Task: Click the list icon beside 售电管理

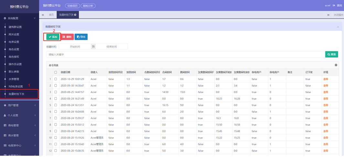Action: (5, 125)
